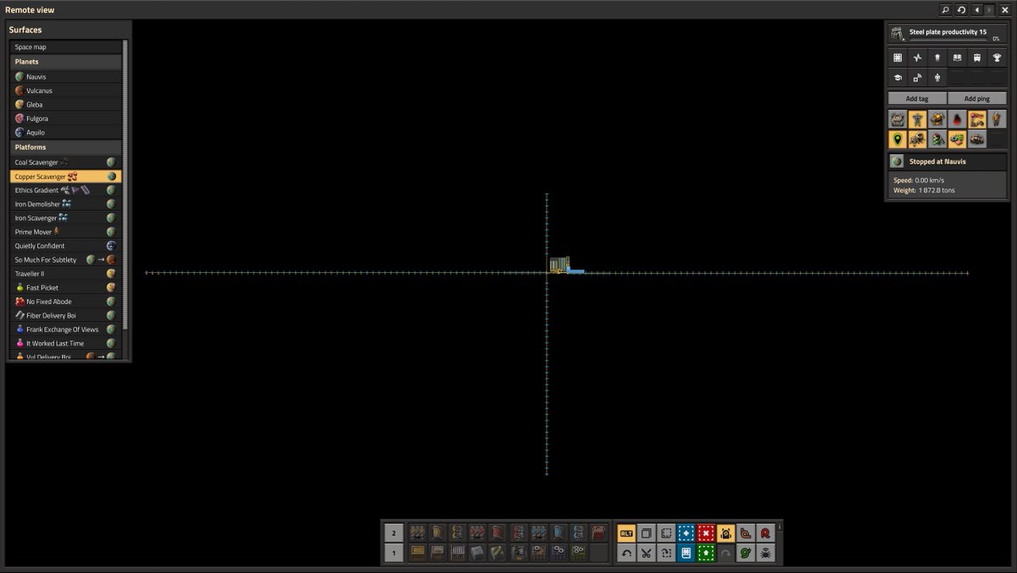Click the Surfaces list scrollbar
The width and height of the screenshot is (1017, 573).
[x=125, y=184]
